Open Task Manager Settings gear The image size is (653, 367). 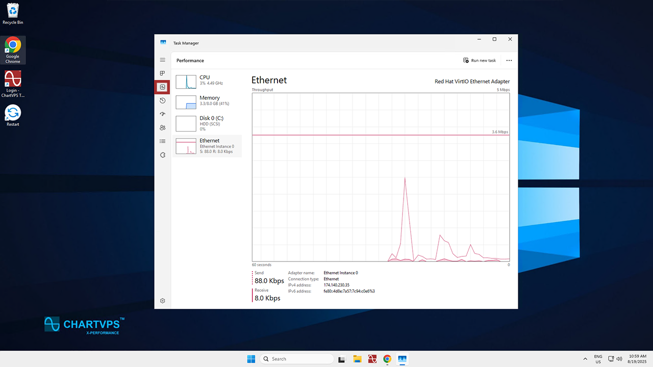[x=163, y=301]
